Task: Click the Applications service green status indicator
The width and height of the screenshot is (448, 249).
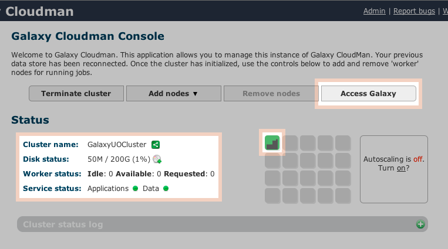Action: 136,189
